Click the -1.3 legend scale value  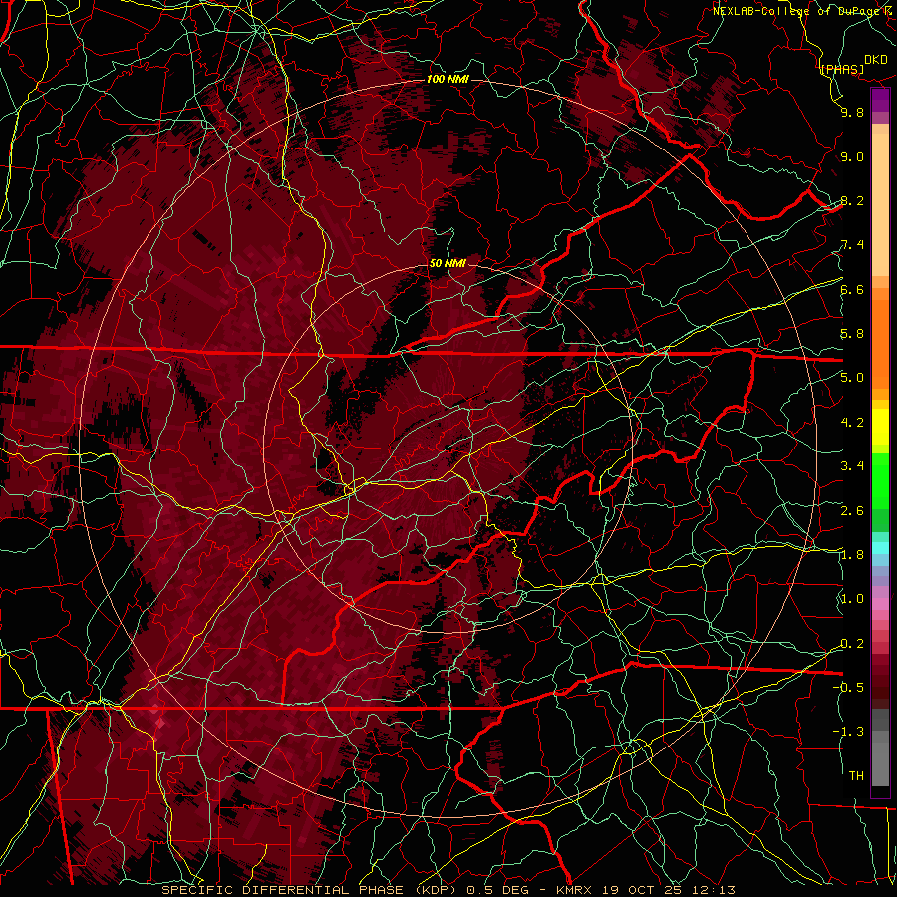[x=848, y=732]
